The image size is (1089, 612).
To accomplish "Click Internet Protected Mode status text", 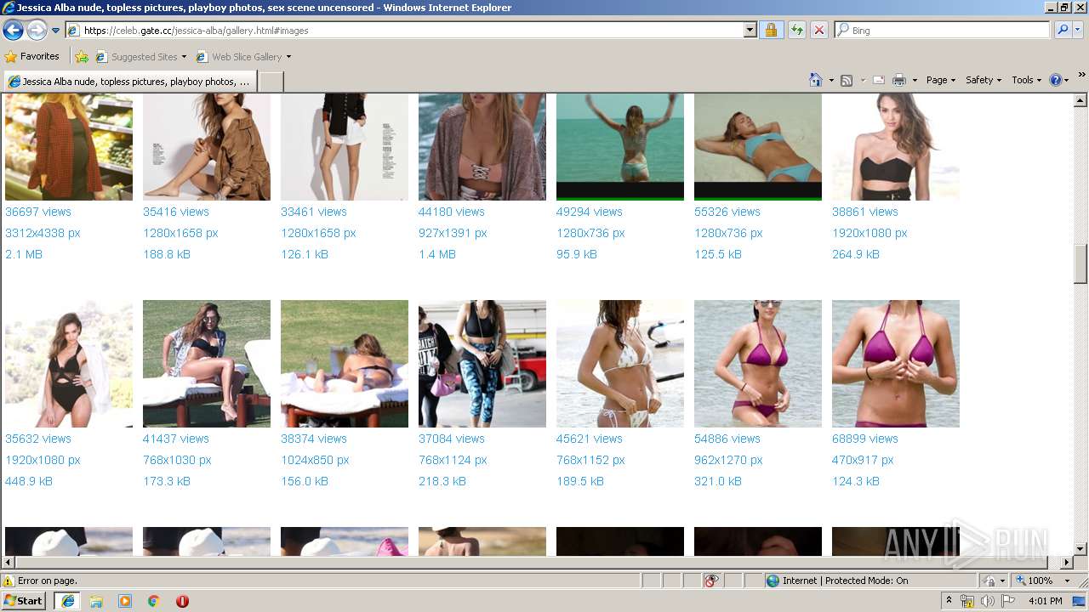I will [x=845, y=581].
